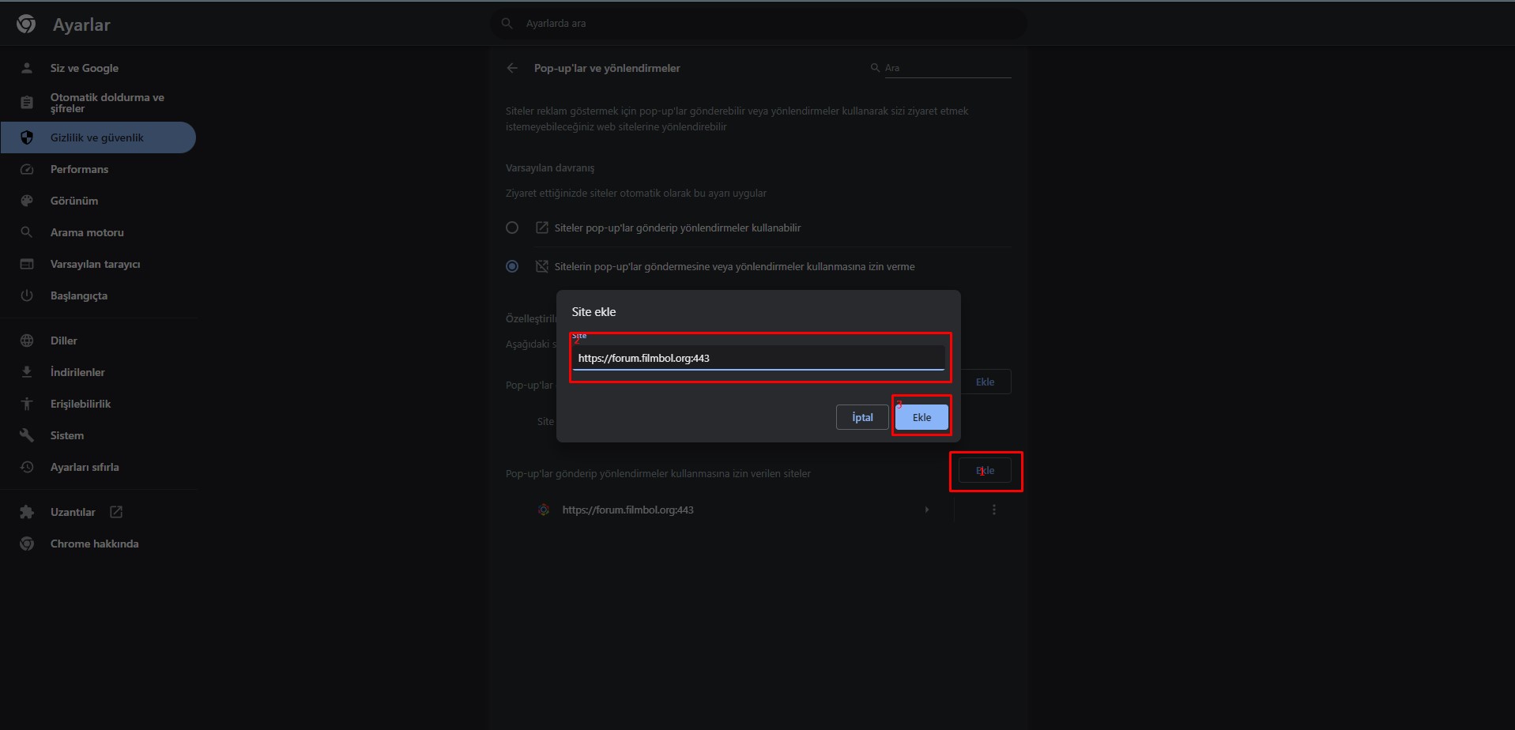Expand details arrow for forum.filmbol.org:443 entry

(927, 510)
